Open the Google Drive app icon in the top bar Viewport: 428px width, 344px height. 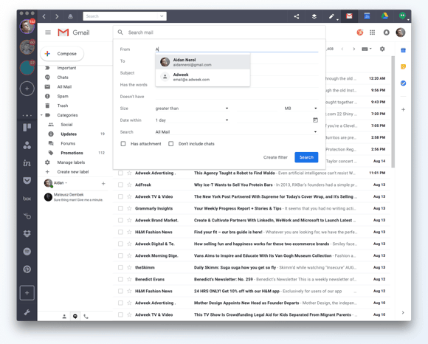click(385, 16)
